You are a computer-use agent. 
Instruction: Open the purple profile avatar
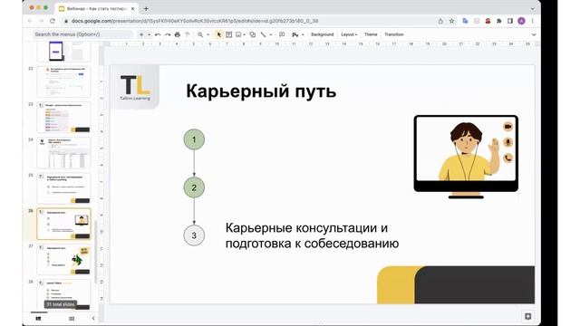pos(521,21)
